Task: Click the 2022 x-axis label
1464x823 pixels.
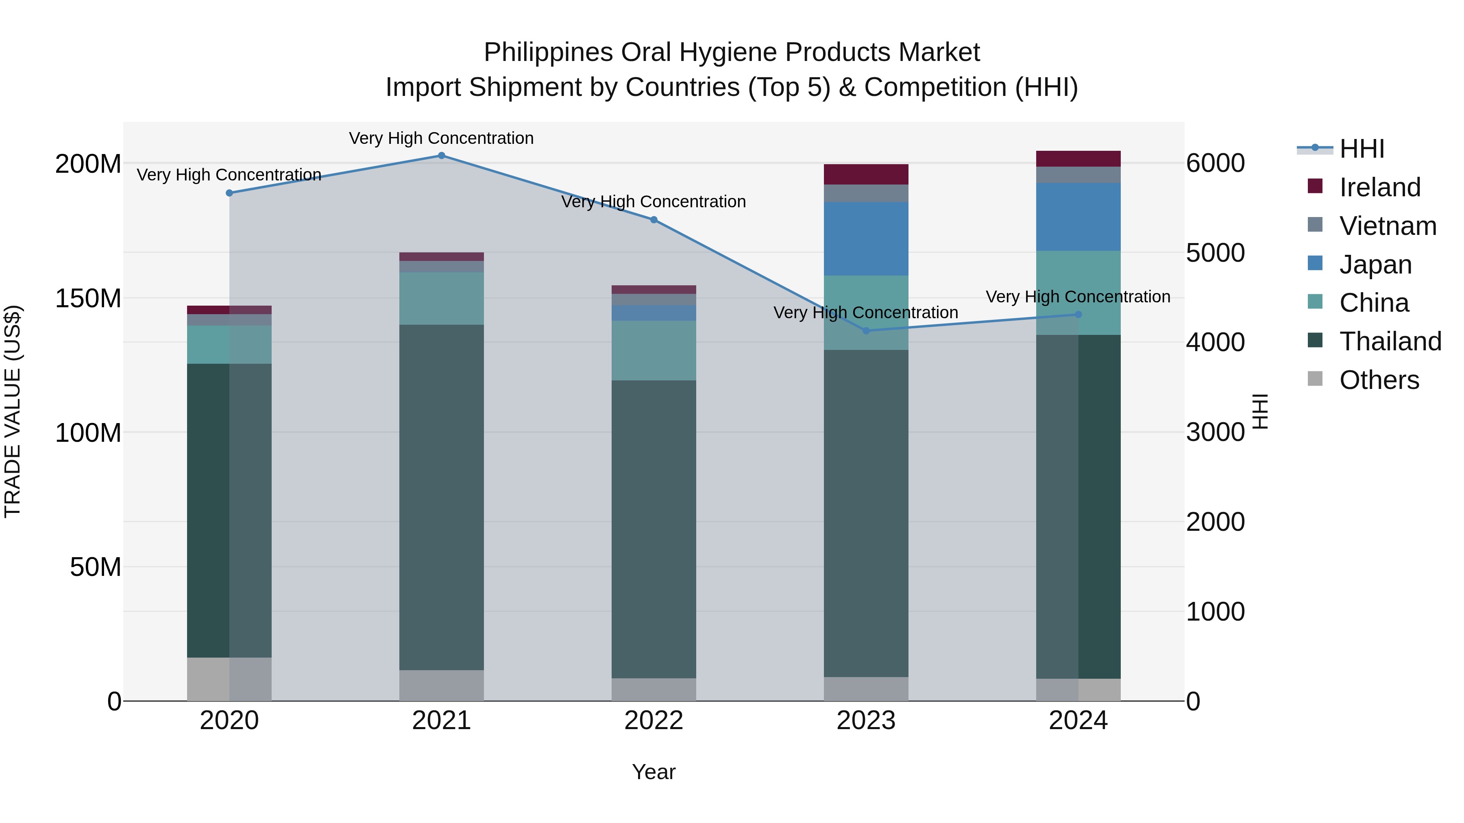Action: pyautogui.click(x=654, y=721)
